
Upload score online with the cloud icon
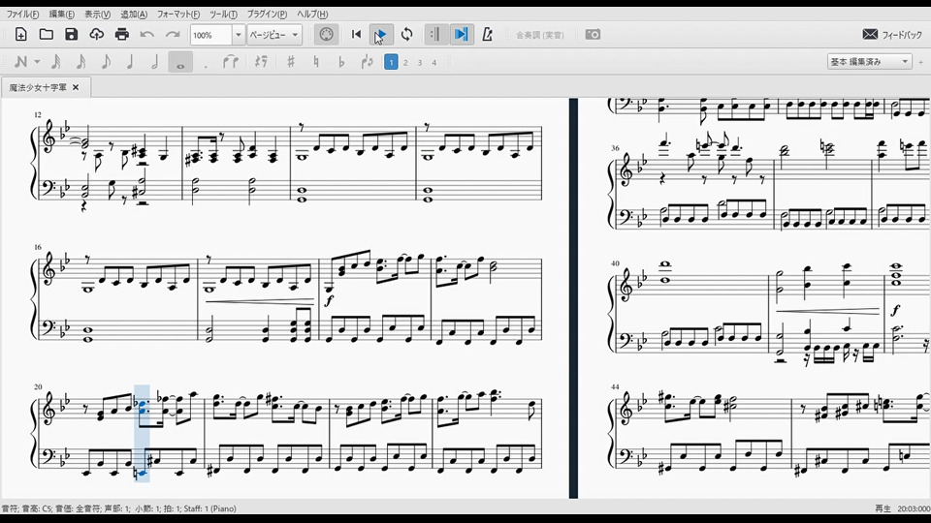[x=96, y=35]
